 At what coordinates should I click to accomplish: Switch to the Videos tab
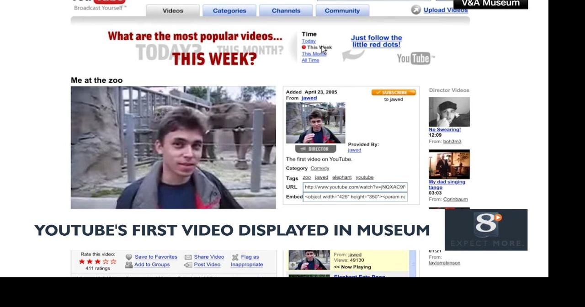(173, 10)
